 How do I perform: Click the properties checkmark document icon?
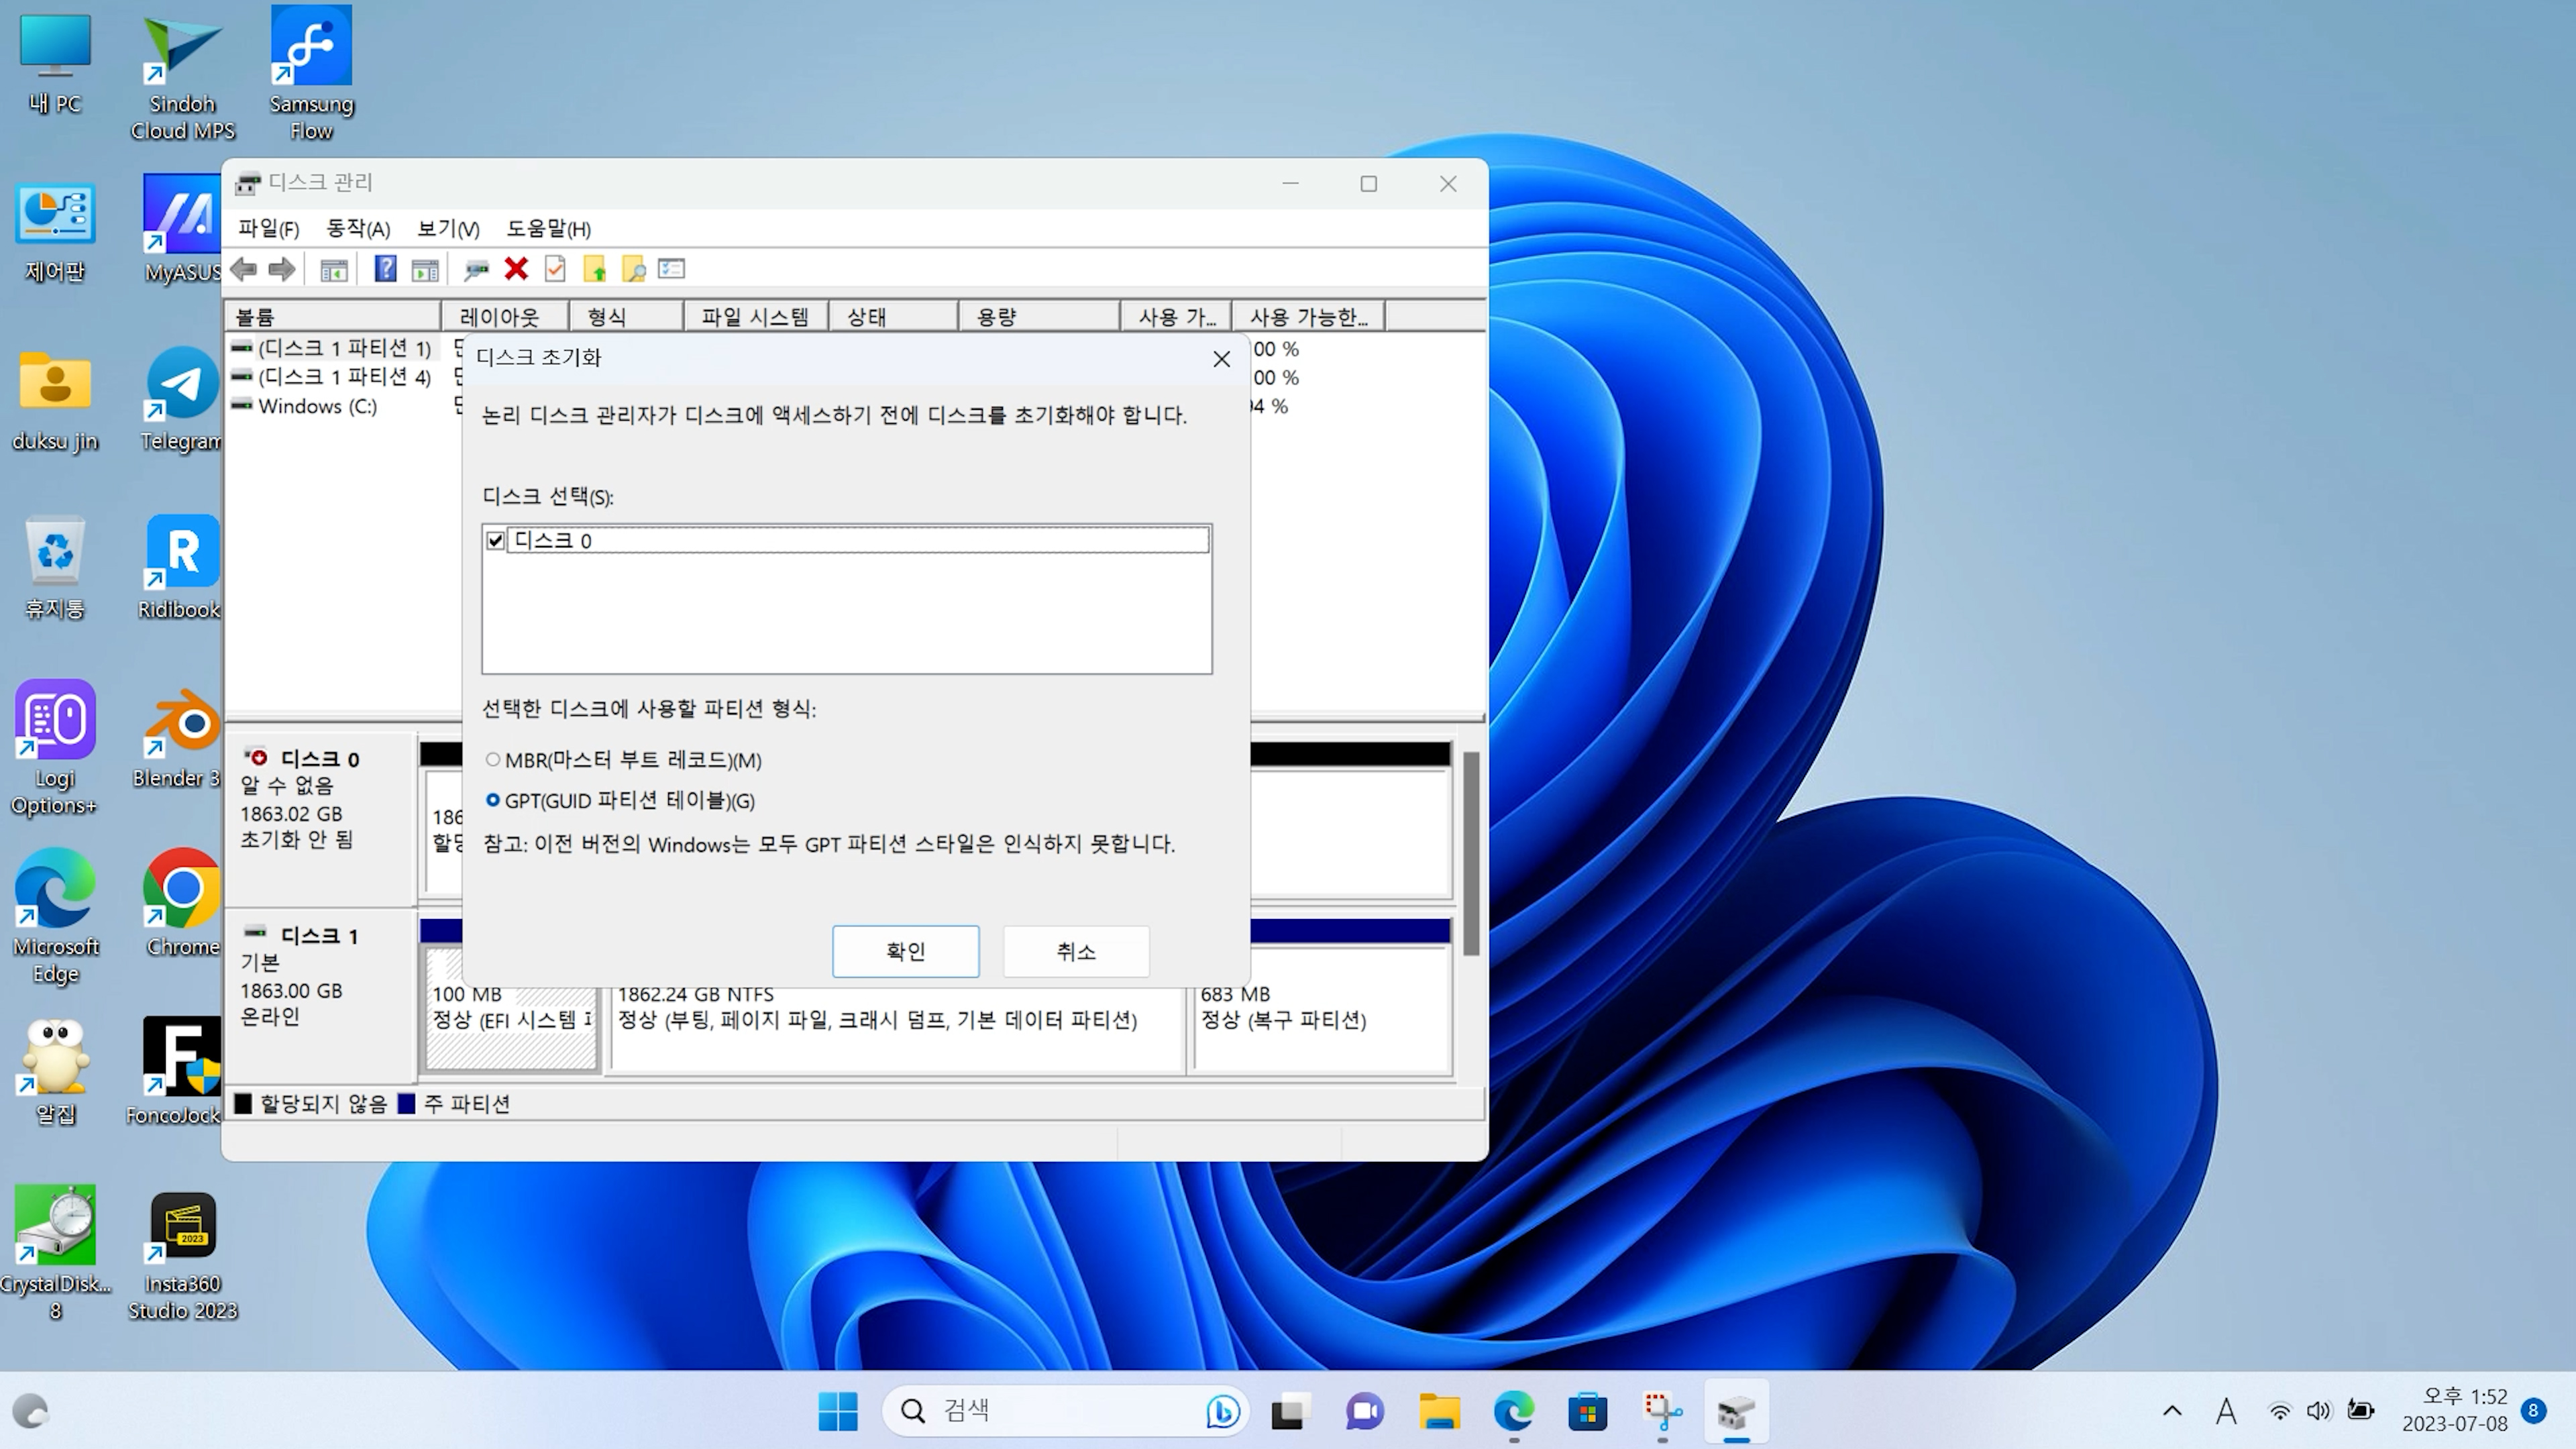pos(555,269)
